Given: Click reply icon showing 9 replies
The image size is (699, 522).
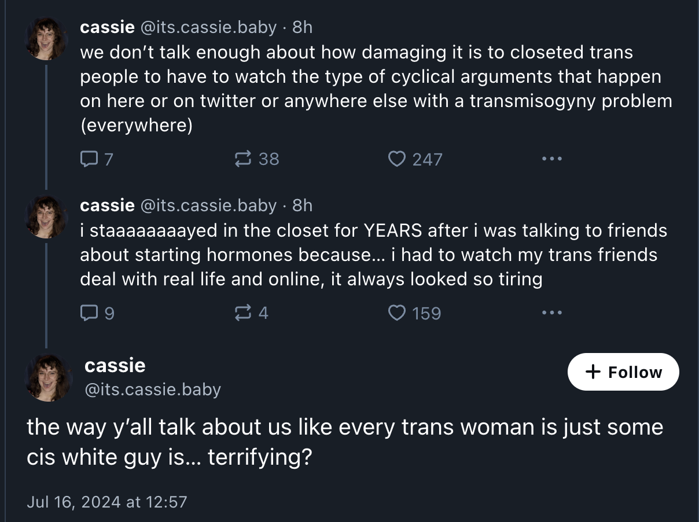Looking at the screenshot, I should click(x=97, y=313).
